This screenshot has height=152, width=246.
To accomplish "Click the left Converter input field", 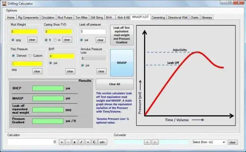I will 129,142.
